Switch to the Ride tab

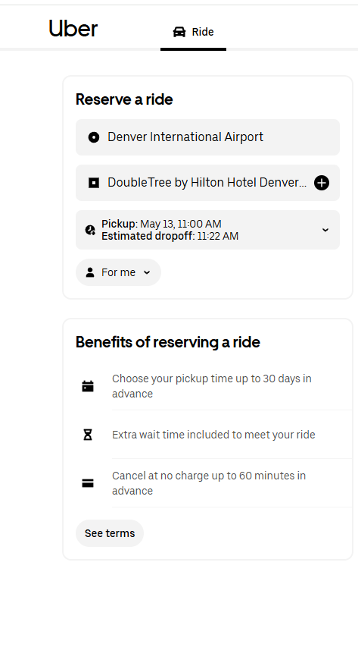pos(193,32)
